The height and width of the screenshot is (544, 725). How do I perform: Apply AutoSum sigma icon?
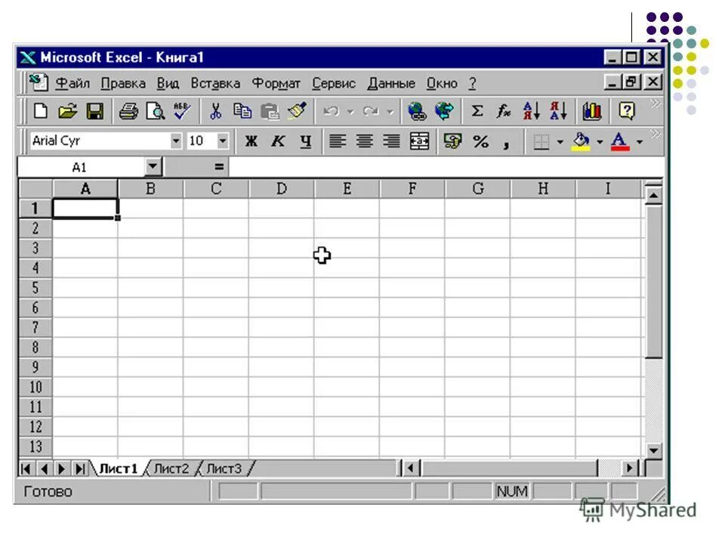pyautogui.click(x=477, y=111)
